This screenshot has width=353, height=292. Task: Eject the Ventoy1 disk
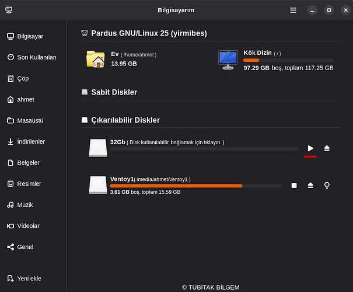coord(310,185)
